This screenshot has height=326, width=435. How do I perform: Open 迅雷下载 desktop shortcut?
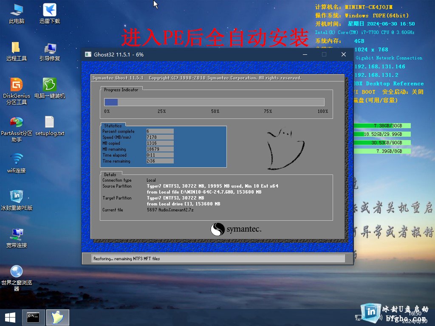click(50, 14)
